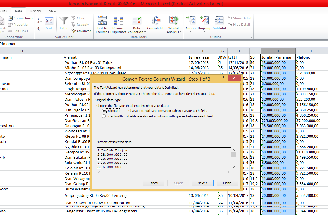Image resolution: width=328 pixels, height=215 pixels.
Task: Click Edit Links in Connections group
Action: pos(18,31)
